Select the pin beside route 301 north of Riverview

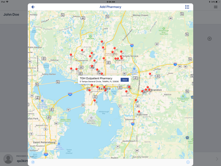click(x=136, y=100)
